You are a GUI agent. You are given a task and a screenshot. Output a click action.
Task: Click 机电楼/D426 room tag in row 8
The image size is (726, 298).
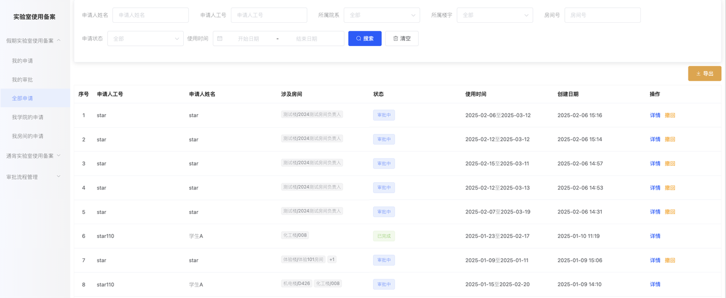(x=297, y=283)
